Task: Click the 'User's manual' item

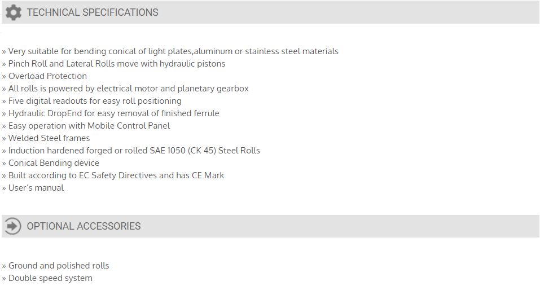Action: pyautogui.click(x=33, y=188)
